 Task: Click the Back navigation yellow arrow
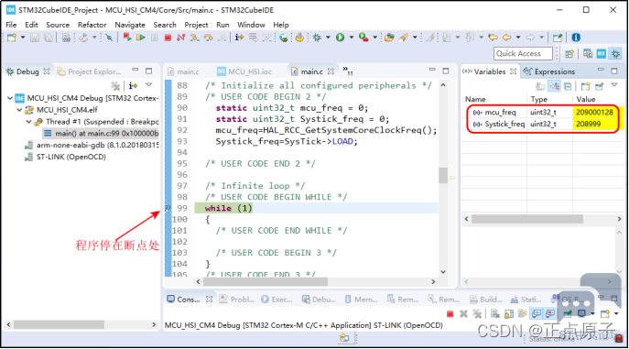click(507, 38)
